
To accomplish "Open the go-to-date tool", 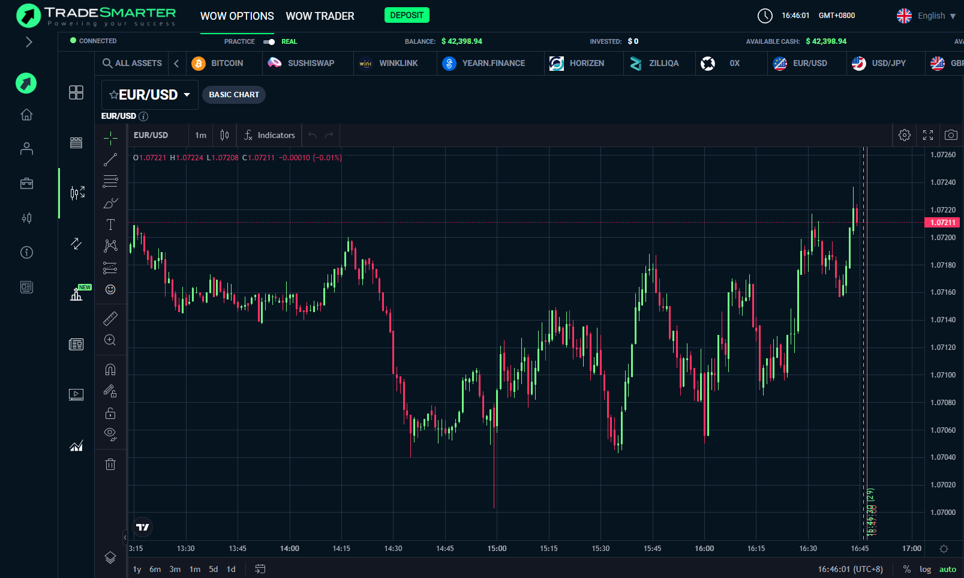I will point(260,569).
